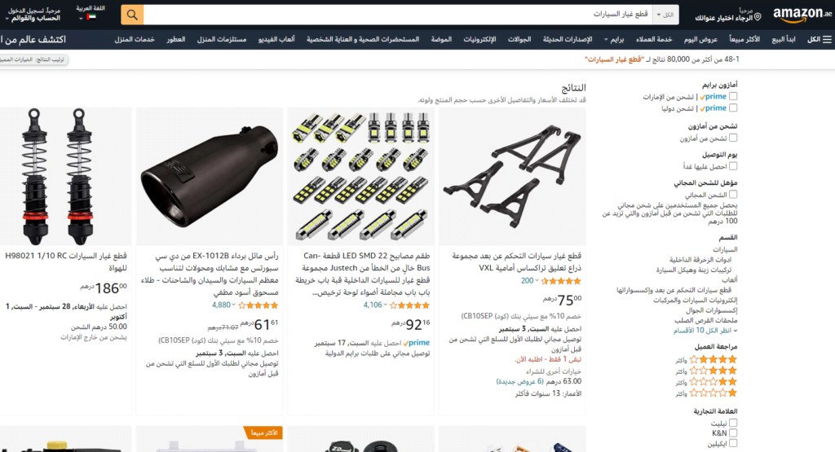Open star rating of LED bulb set

pyautogui.click(x=409, y=305)
